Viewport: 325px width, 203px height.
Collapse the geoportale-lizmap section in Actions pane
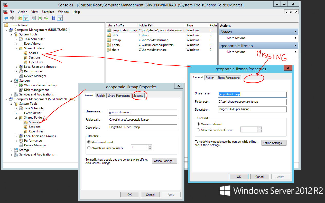tap(295, 46)
